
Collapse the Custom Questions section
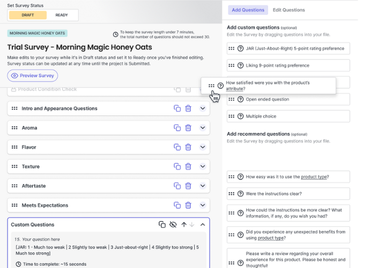point(203,225)
